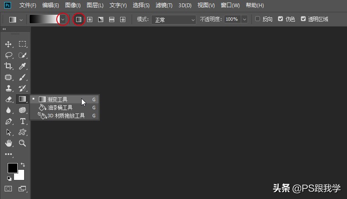Select the Clone Stamp tool
The height and width of the screenshot is (199, 347).
[8, 88]
